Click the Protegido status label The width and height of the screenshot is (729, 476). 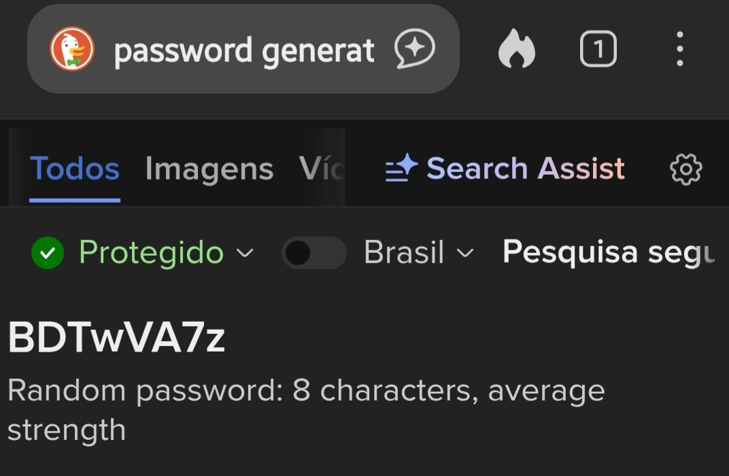(151, 253)
